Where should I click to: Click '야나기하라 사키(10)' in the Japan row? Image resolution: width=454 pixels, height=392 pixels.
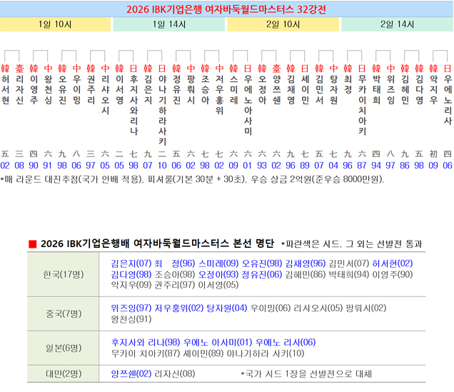266,353
